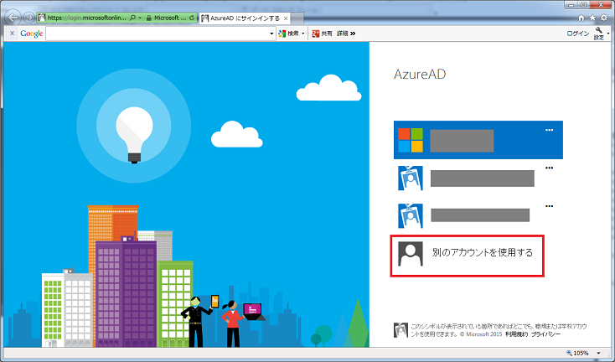The width and height of the screenshot is (615, 362).
Task: Click the Google toolbar search box
Action: [157, 34]
